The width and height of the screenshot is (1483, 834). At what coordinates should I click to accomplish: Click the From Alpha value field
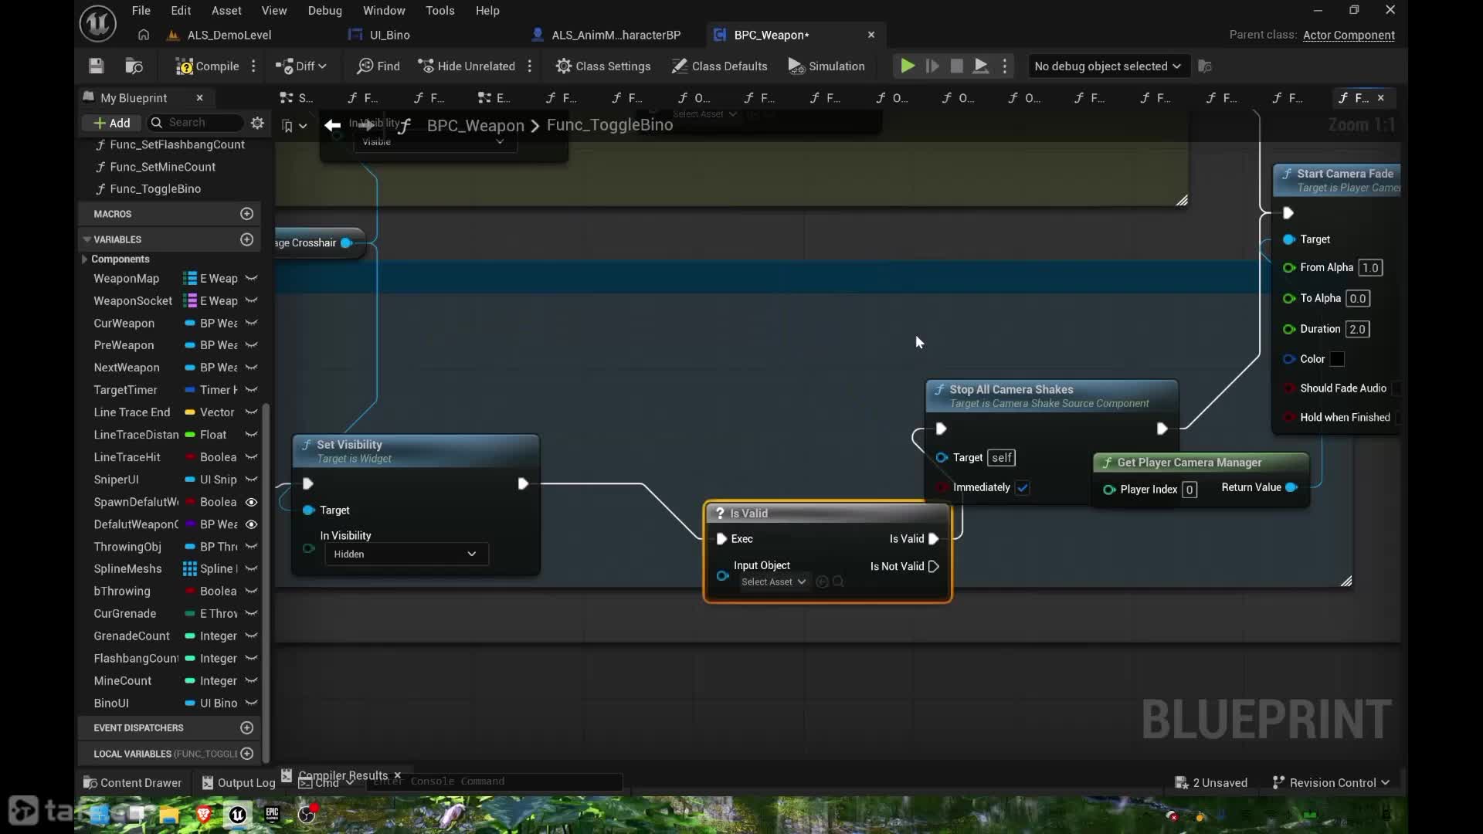click(1370, 268)
